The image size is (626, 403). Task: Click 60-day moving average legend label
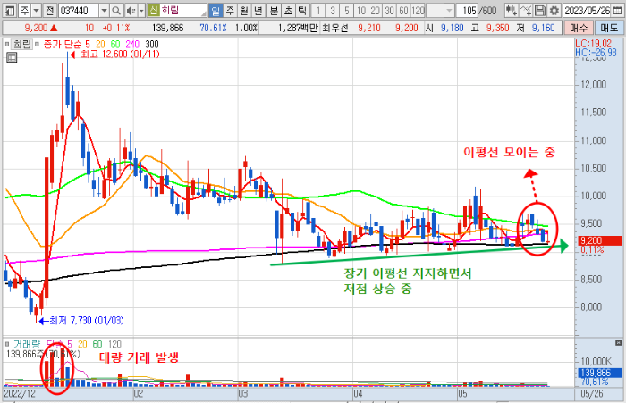115,44
